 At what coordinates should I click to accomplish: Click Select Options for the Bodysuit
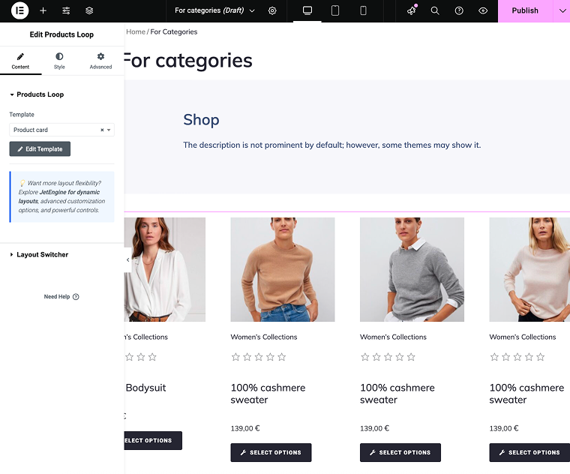click(153, 440)
